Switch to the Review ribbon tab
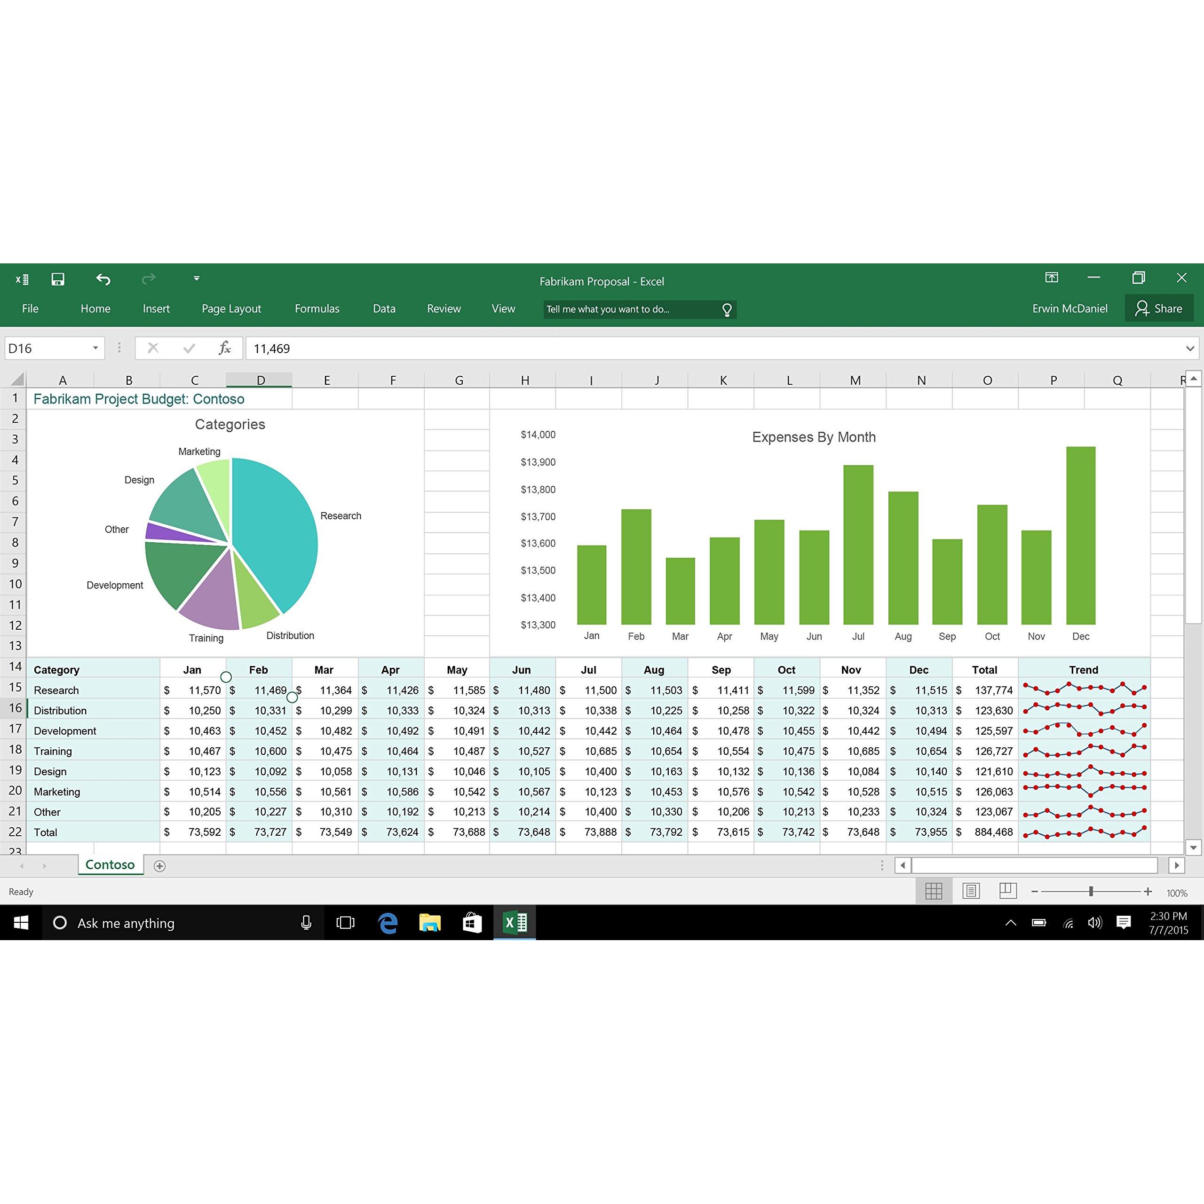The image size is (1204, 1204). pyautogui.click(x=444, y=309)
